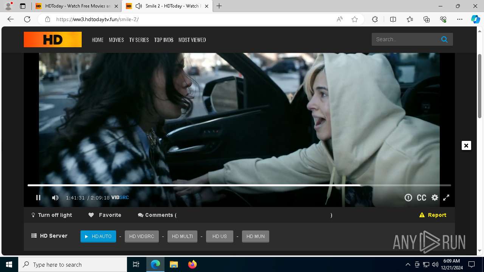Mute the Smile 2 tab audio
Viewport: 484px width, 272px height.
pyautogui.click(x=139, y=6)
